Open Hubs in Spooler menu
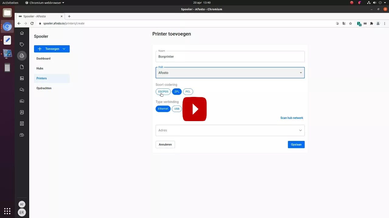389x218 pixels. coord(40,68)
